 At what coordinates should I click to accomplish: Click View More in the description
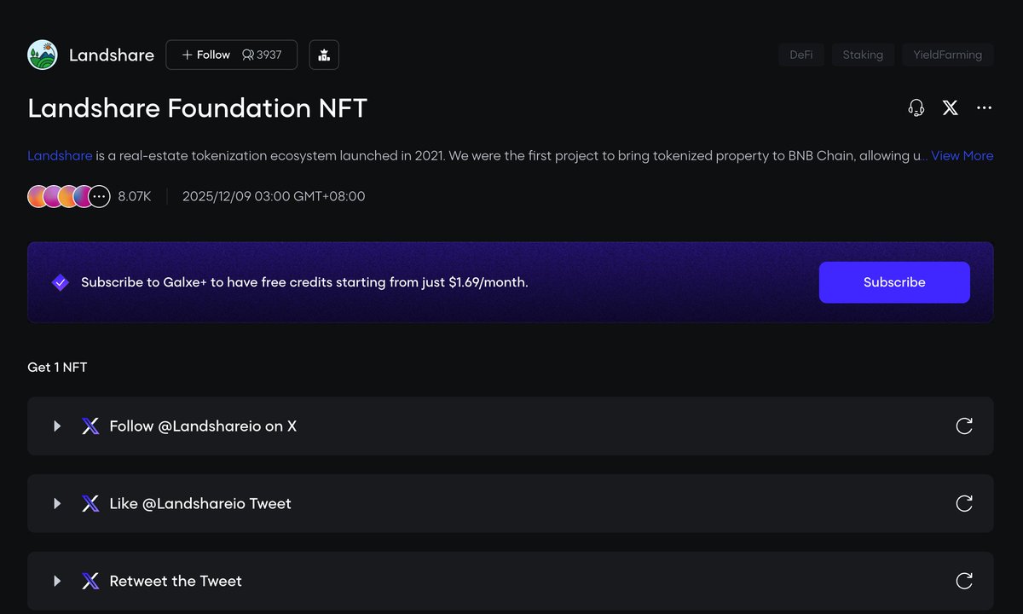pyautogui.click(x=962, y=156)
